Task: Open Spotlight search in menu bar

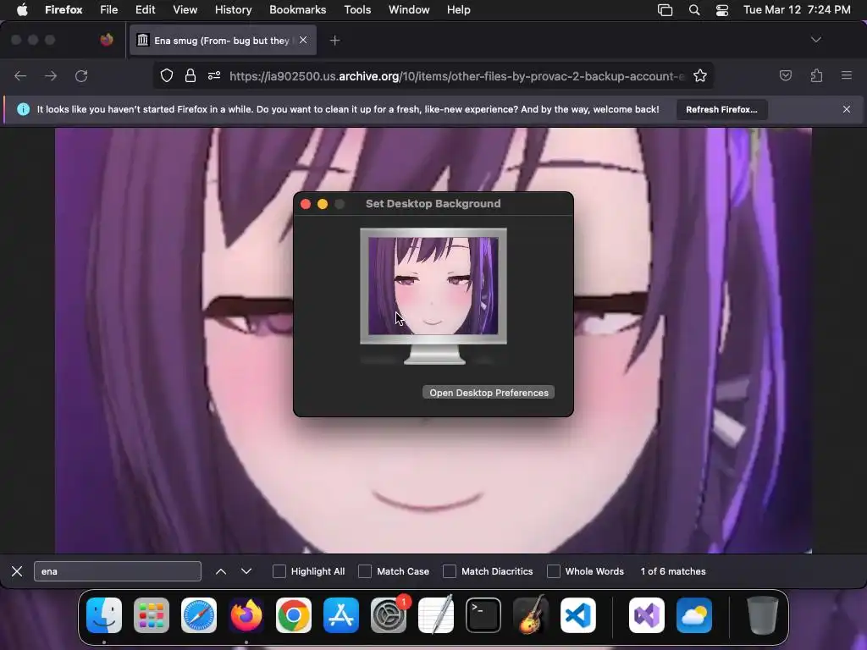Action: 694,10
